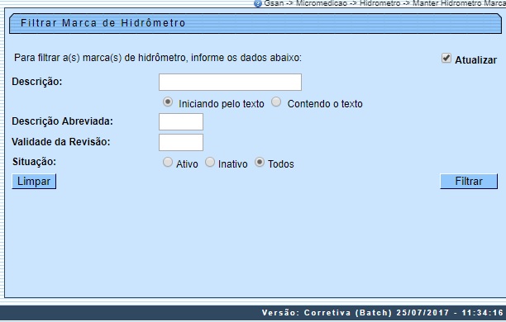
Task: Choose Todos situation radio button
Action: tap(260, 162)
